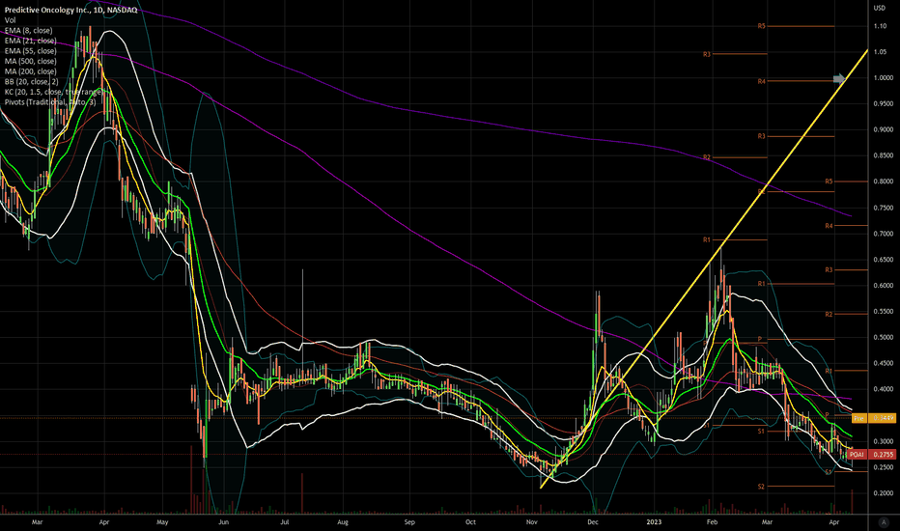Click the 0.7500 price axis label

[884, 208]
